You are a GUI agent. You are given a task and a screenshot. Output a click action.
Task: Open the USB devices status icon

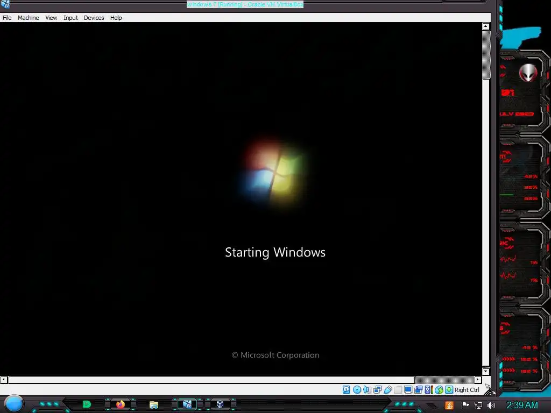pos(387,389)
